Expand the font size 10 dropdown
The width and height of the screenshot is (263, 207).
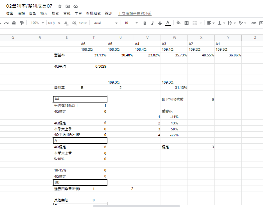[131, 23]
